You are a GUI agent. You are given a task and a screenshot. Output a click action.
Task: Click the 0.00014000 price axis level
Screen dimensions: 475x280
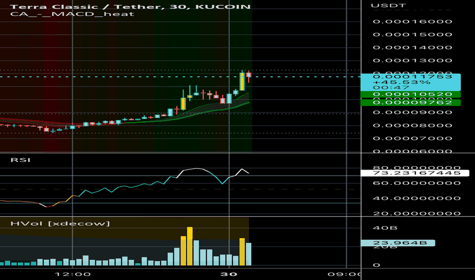pos(413,47)
